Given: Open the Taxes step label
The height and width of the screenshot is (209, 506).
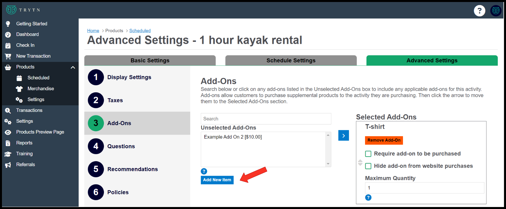Looking at the screenshot, I should pyautogui.click(x=115, y=100).
